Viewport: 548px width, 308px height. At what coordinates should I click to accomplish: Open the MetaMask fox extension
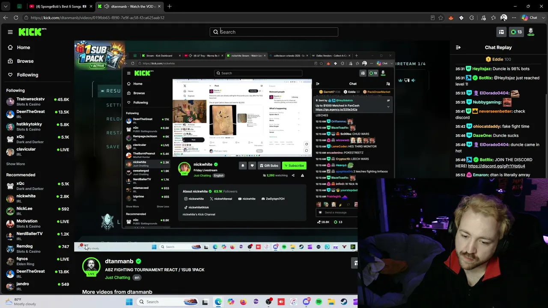click(451, 18)
